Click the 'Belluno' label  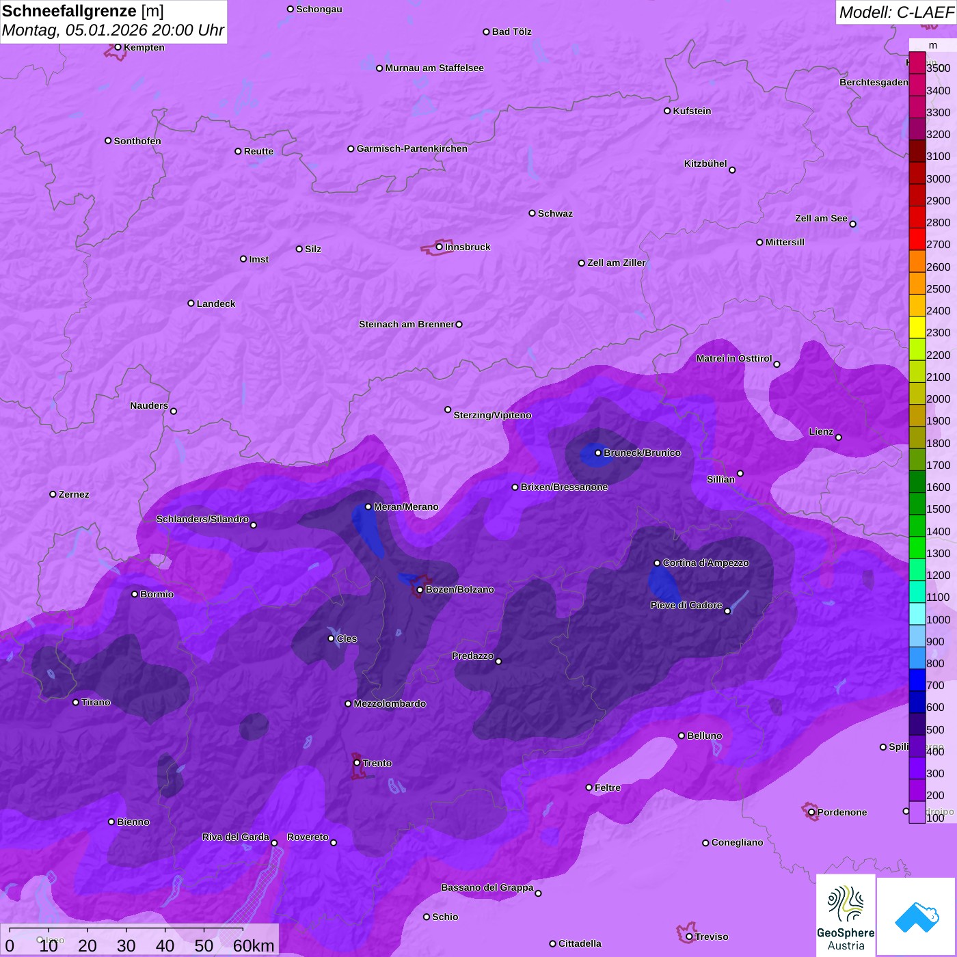[x=704, y=736]
